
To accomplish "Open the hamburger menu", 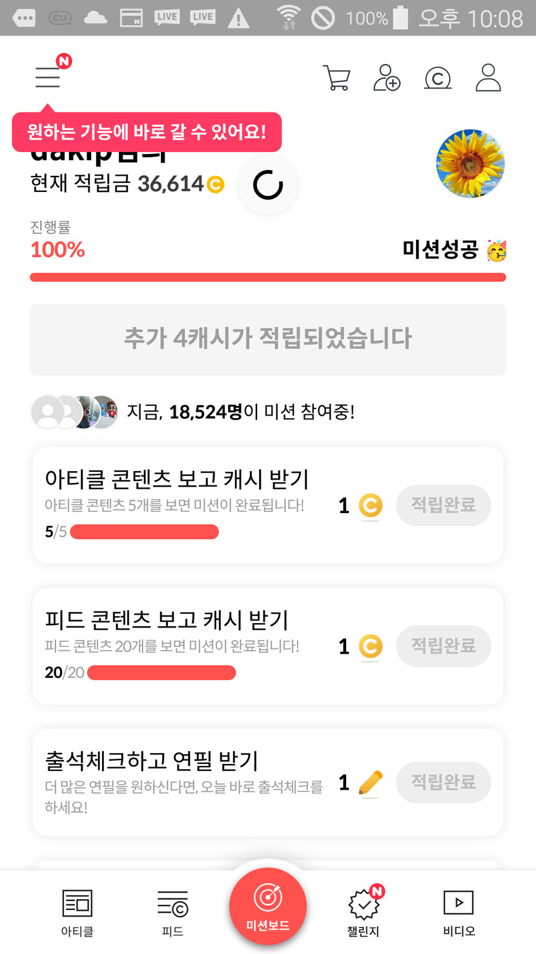I will (x=48, y=78).
